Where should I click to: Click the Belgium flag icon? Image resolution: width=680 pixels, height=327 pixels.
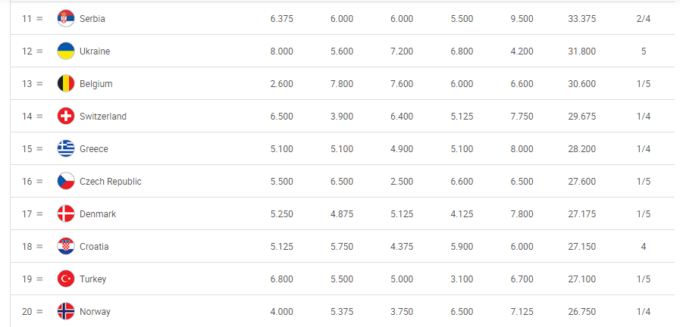click(x=66, y=83)
